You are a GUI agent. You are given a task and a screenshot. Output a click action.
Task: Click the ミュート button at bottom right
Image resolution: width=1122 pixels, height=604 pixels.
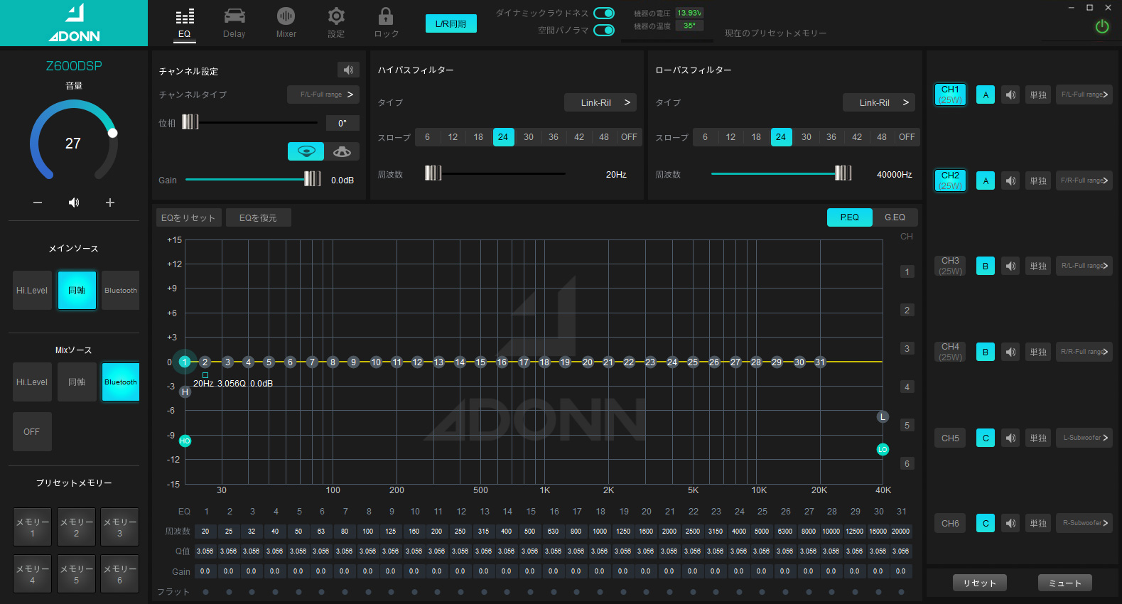(x=1064, y=583)
